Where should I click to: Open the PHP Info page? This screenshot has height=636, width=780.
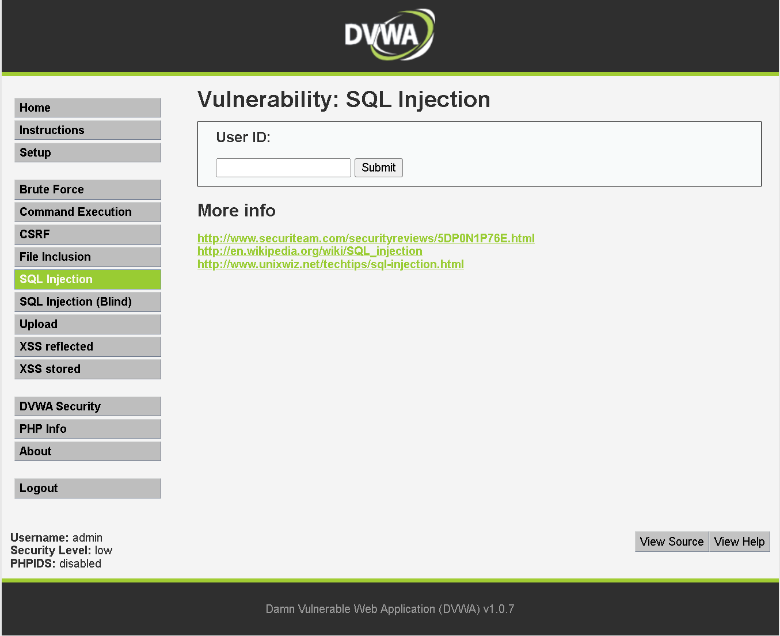[x=87, y=429]
